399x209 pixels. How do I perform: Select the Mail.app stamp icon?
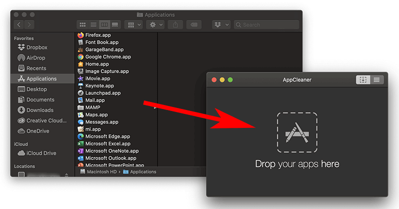pyautogui.click(x=81, y=101)
